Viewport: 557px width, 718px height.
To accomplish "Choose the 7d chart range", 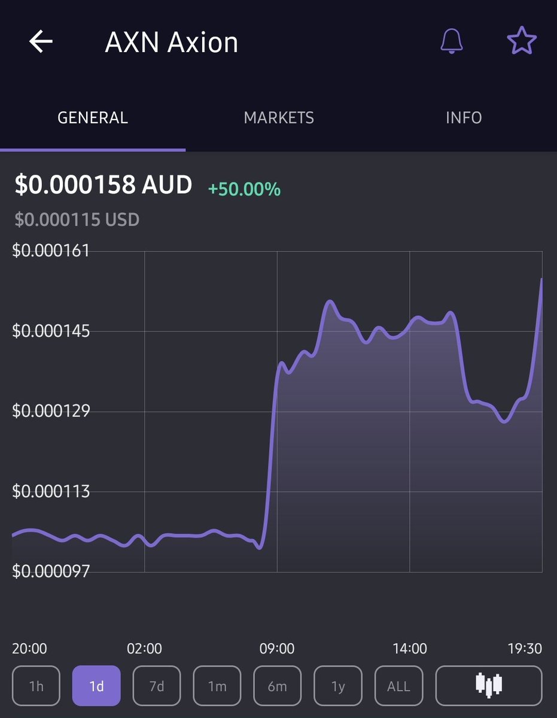I will coord(157,686).
